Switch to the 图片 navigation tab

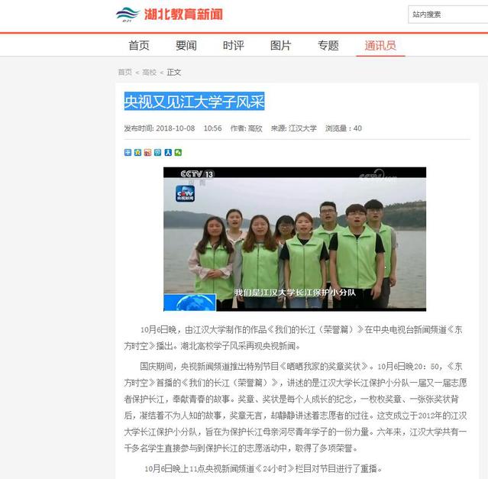pyautogui.click(x=280, y=45)
